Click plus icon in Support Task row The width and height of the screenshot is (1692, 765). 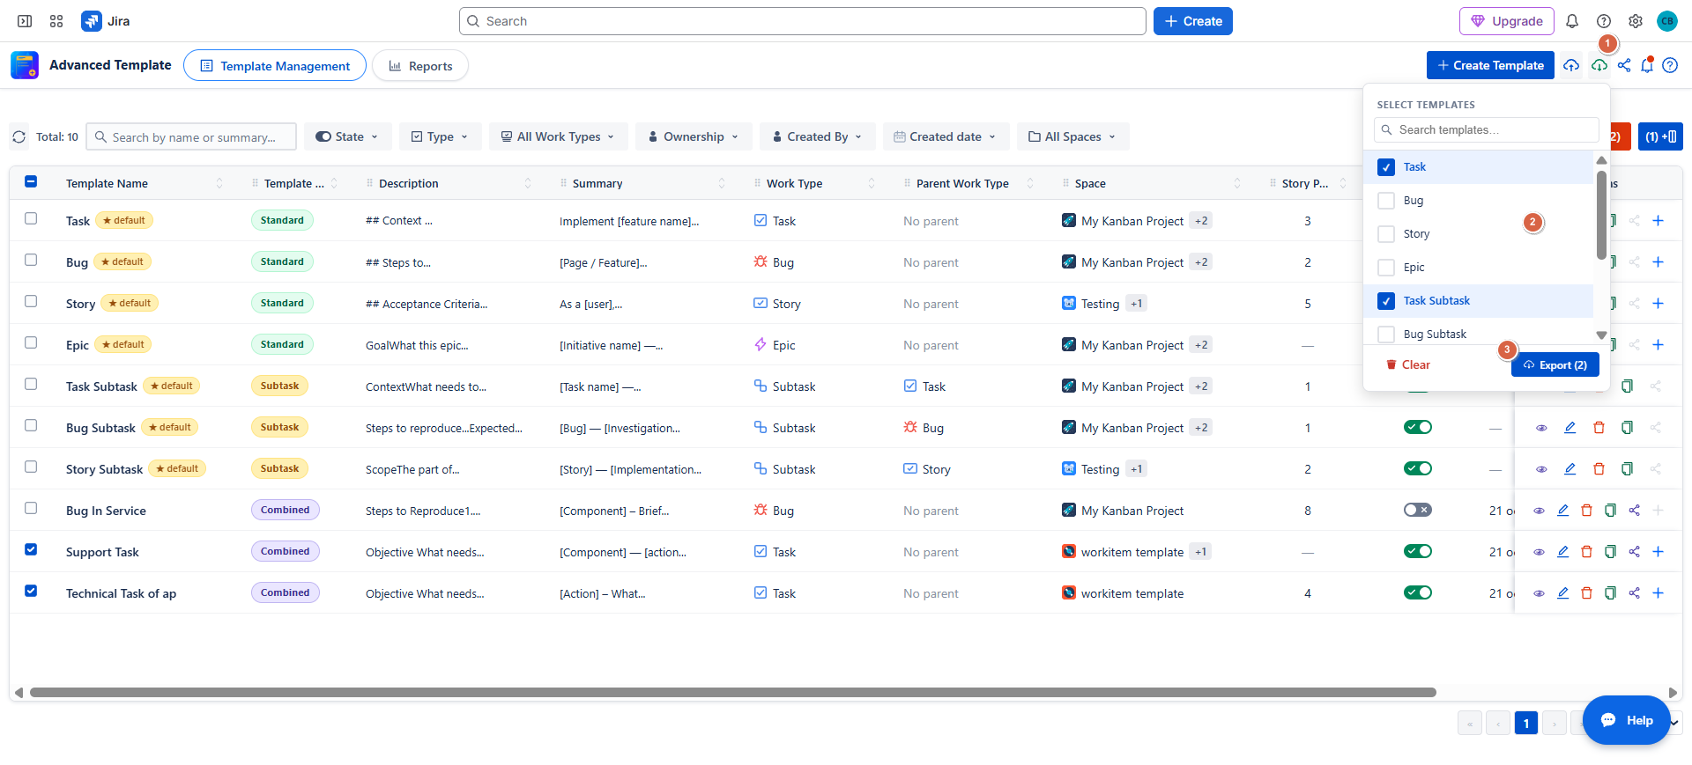(x=1658, y=552)
